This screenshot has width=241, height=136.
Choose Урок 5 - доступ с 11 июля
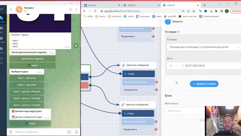point(27,105)
